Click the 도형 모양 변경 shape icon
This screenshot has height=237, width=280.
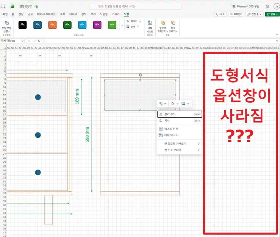point(6,23)
